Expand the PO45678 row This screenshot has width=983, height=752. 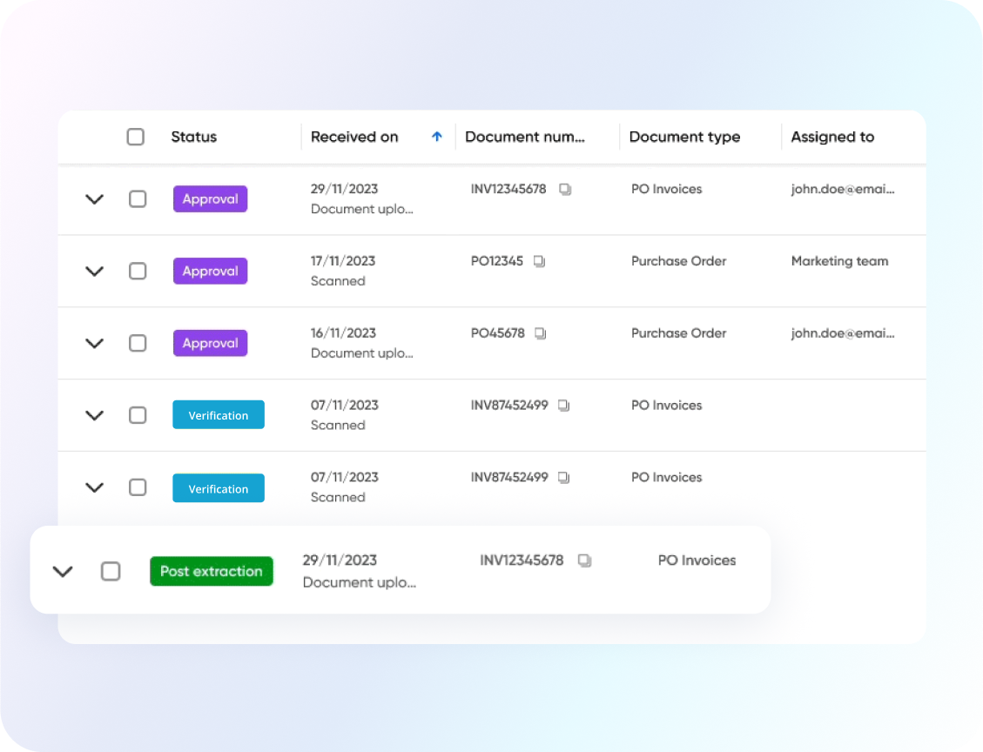pyautogui.click(x=94, y=344)
